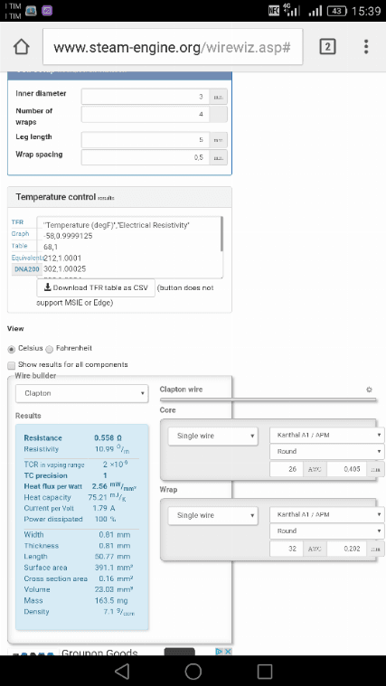Open the Core Kanthal A1 / APM material dropdown

327,436
